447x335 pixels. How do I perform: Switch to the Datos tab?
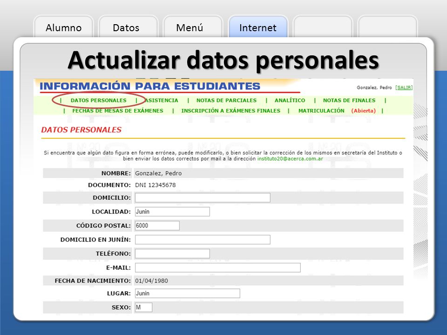128,27
